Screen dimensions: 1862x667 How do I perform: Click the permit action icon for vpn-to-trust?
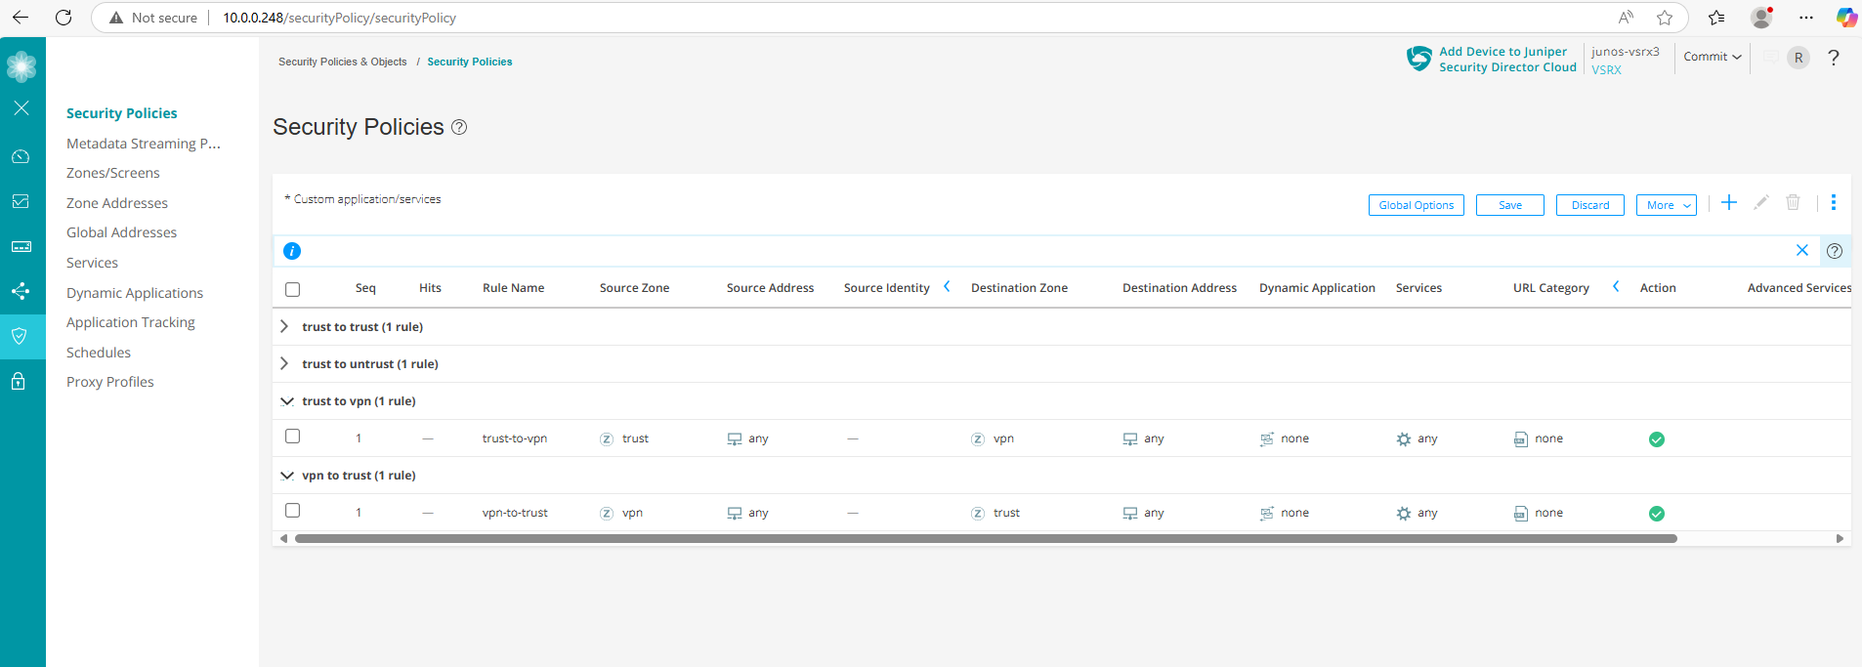1657,514
